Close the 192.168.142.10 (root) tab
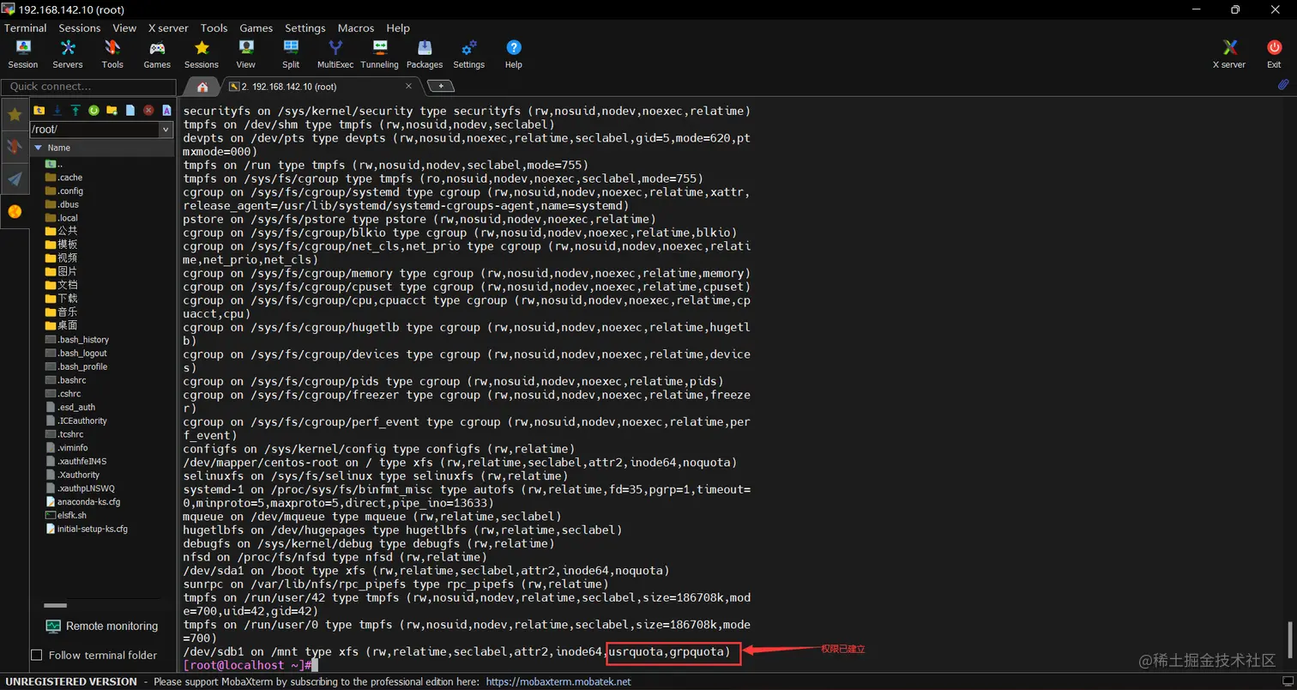 409,87
